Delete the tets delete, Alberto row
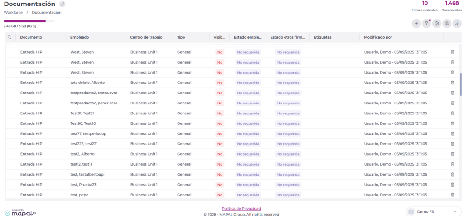This screenshot has width=464, height=216. click(452, 83)
